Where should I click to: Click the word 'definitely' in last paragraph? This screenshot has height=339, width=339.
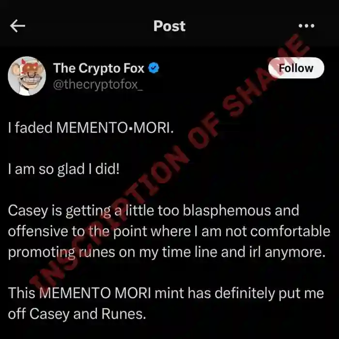pyautogui.click(x=245, y=293)
